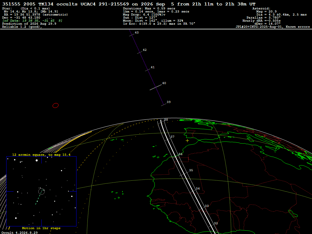This screenshot has height=234, width=312.
Task: Click the 'Reliable 1.2 (good)' text
Action: tap(22, 27)
